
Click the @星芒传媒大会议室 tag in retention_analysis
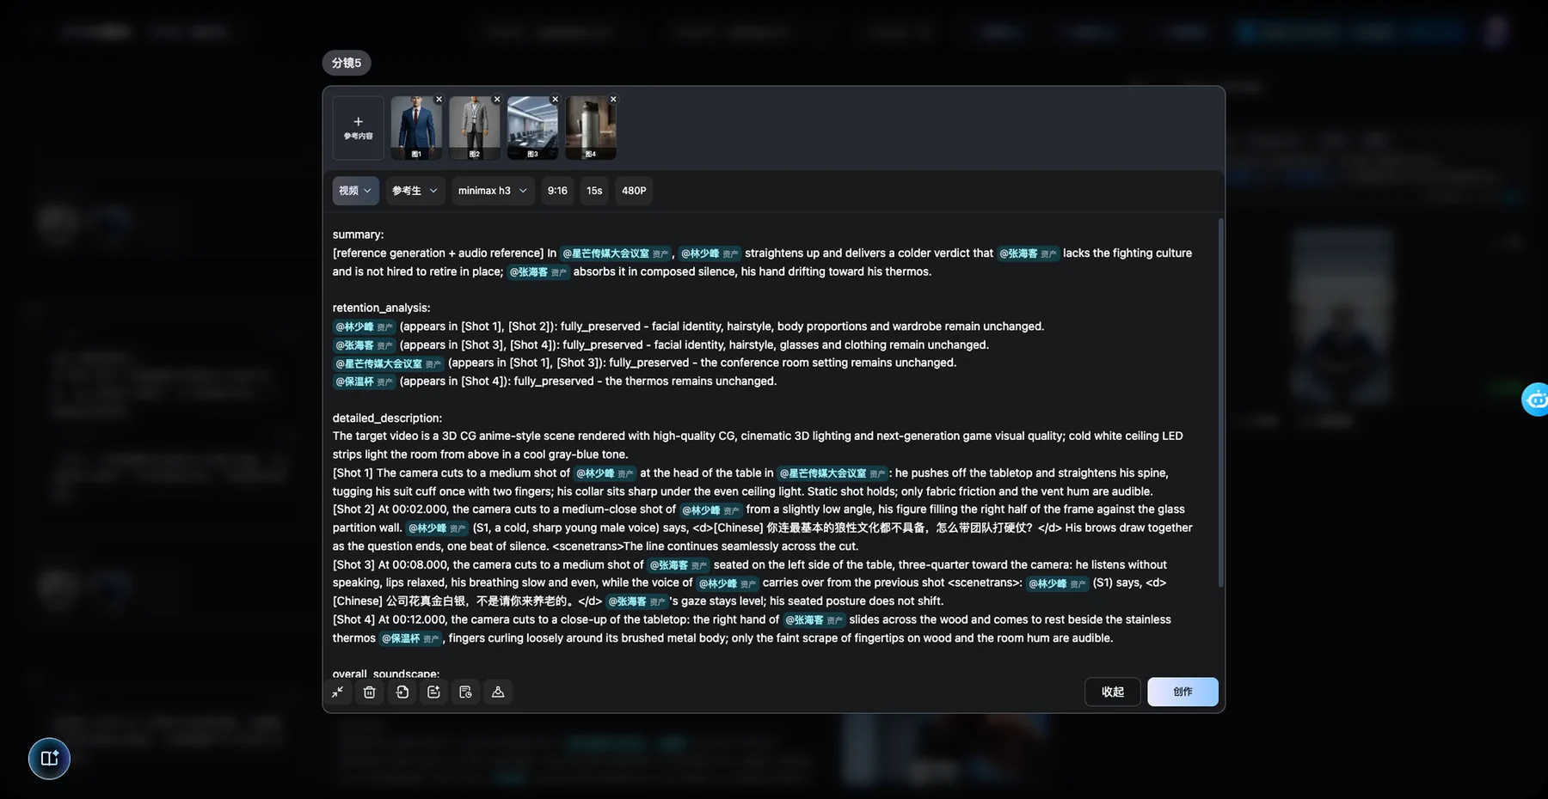[388, 363]
